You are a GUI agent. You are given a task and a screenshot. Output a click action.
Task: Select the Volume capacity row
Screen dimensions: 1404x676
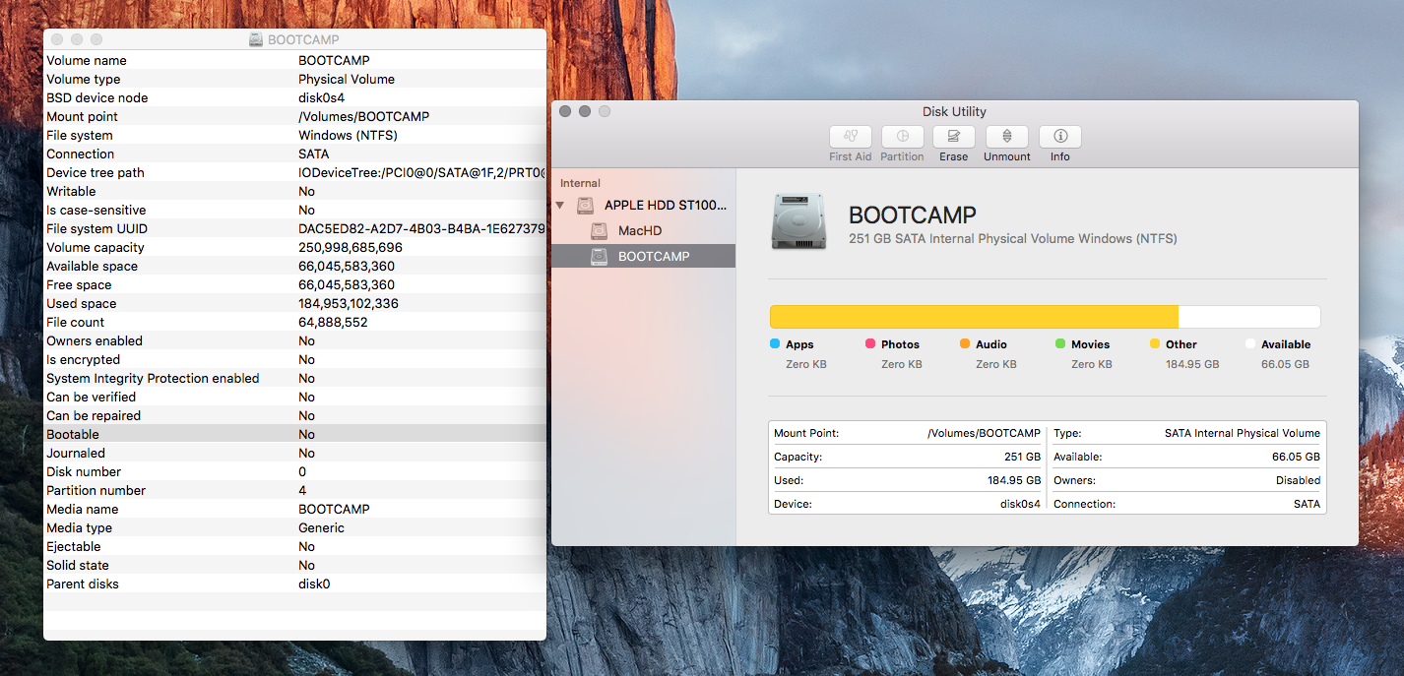click(x=294, y=247)
